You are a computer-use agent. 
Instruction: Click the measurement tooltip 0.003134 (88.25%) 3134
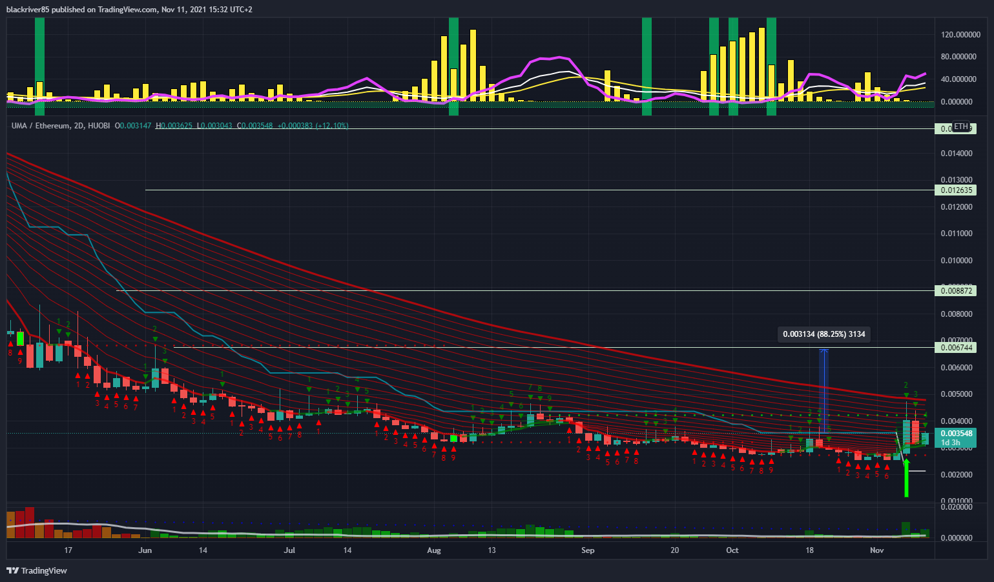[x=823, y=334]
